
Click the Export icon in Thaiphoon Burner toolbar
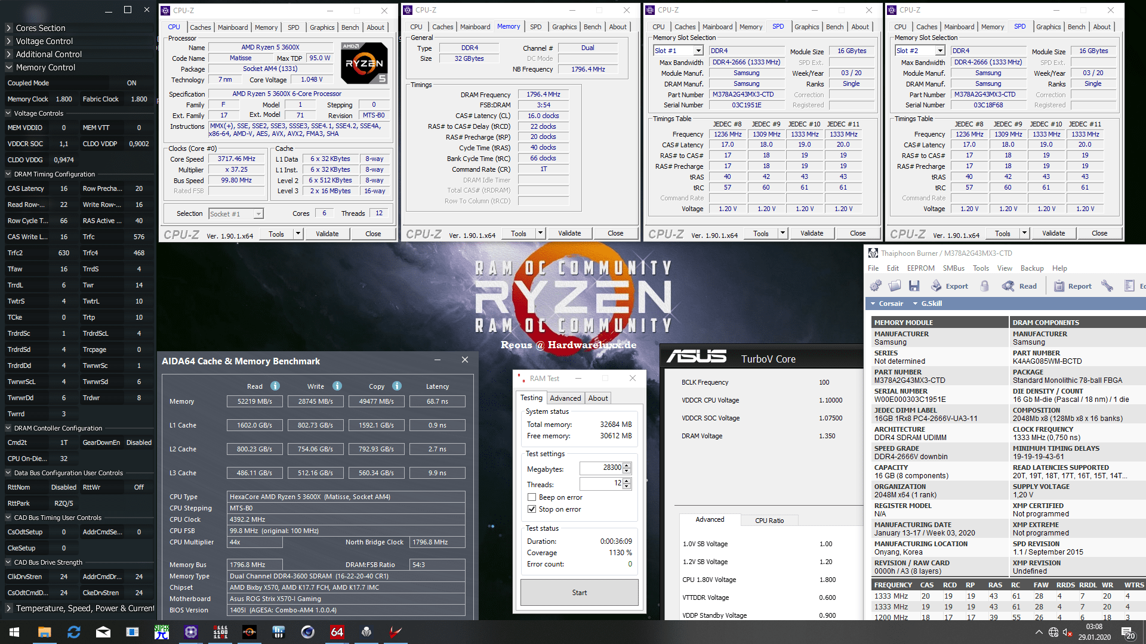coord(949,286)
